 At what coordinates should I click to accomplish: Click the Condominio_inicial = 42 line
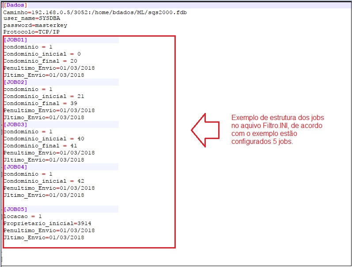[44, 181]
